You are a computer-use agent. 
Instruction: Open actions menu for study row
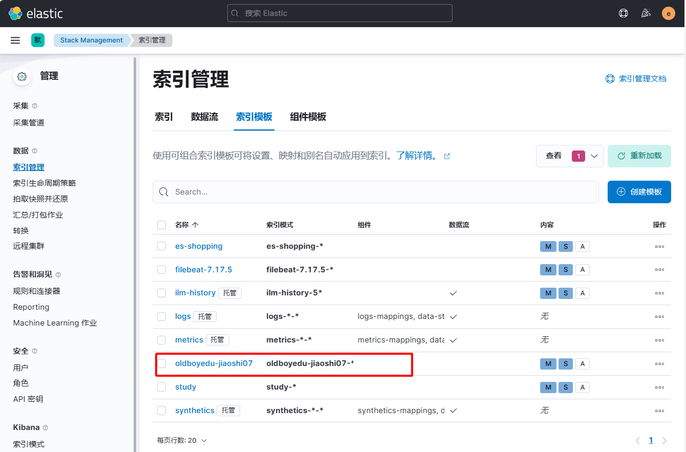659,387
